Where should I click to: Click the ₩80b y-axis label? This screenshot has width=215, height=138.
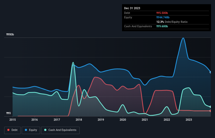(x=10, y=34)
